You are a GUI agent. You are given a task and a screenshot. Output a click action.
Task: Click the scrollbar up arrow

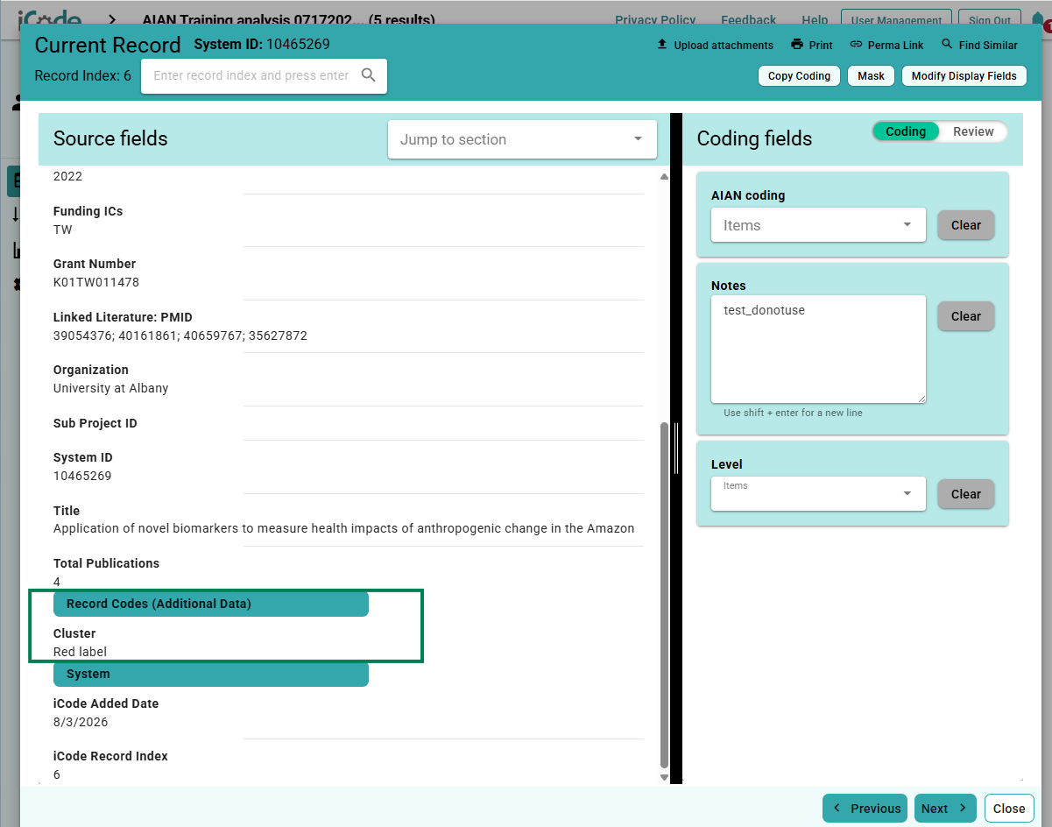[x=664, y=177]
